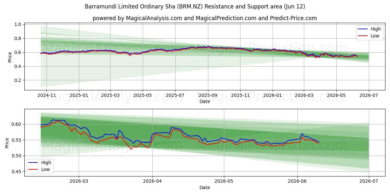Image resolution: width=390 pixels, height=195 pixels.
Task: Click the 2025-01 tick label
Action: point(79,95)
